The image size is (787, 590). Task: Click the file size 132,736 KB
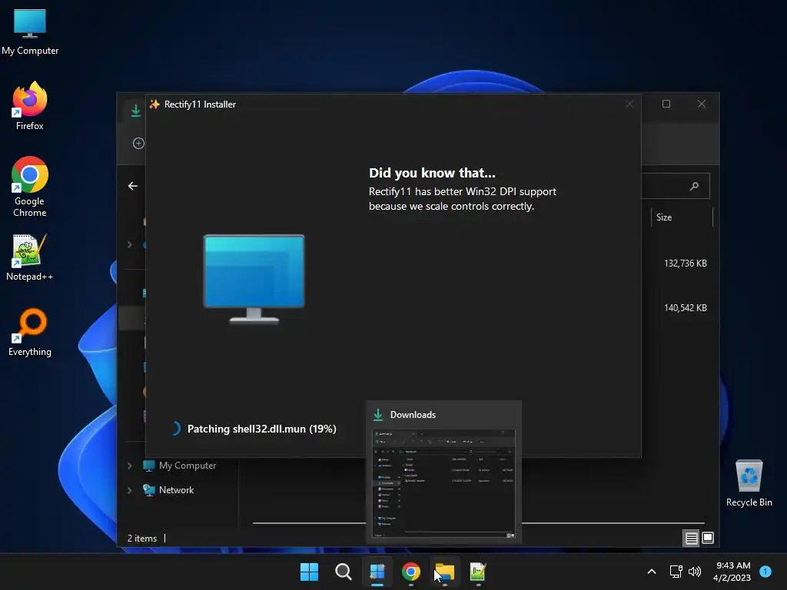[685, 264]
